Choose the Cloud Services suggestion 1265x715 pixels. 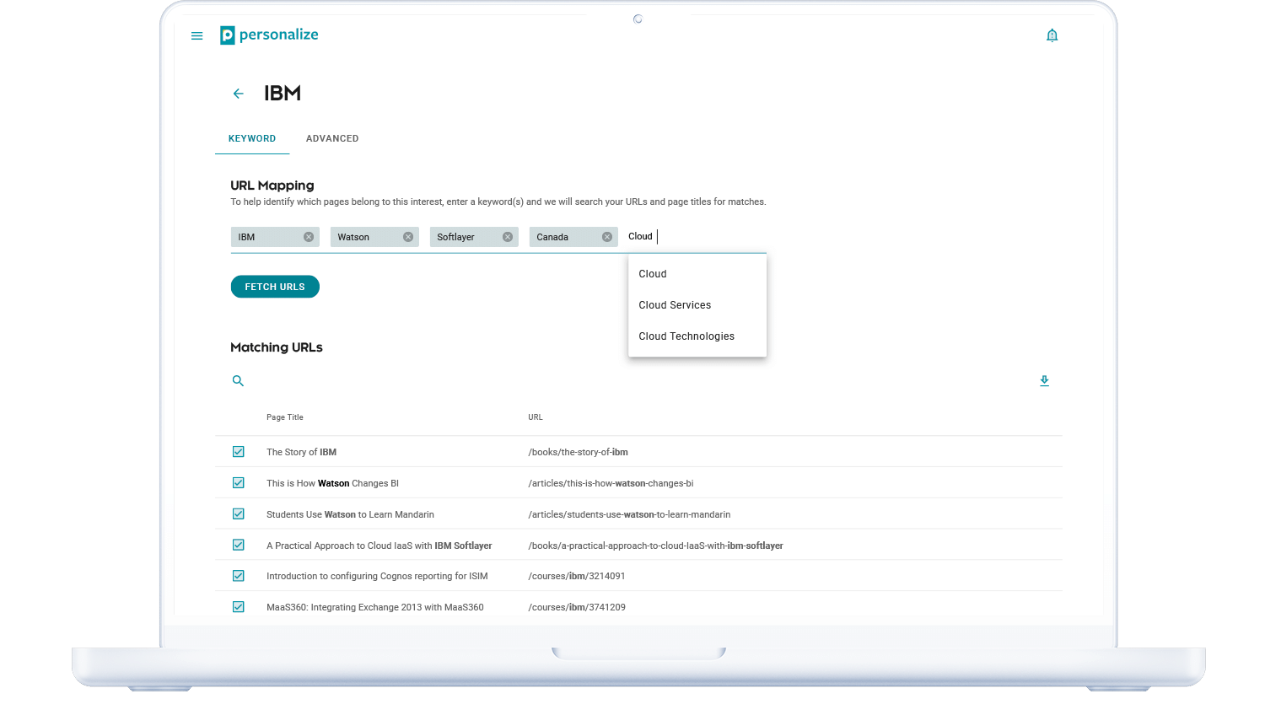point(697,305)
